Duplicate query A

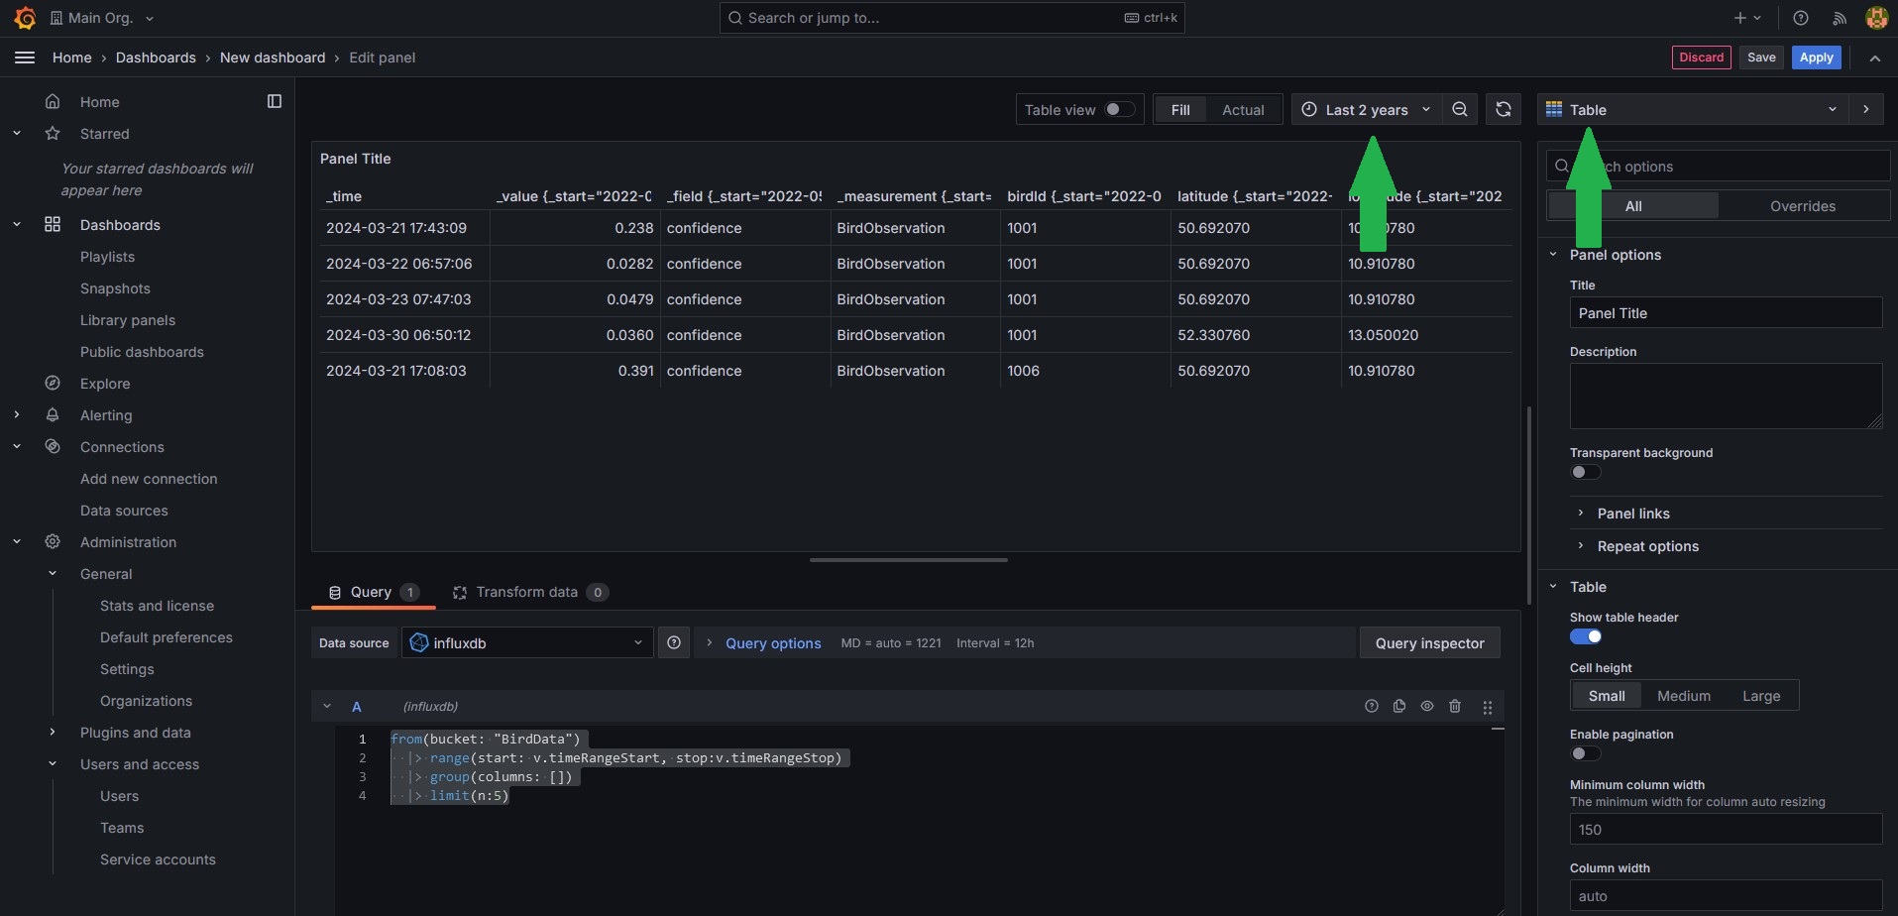(1399, 706)
